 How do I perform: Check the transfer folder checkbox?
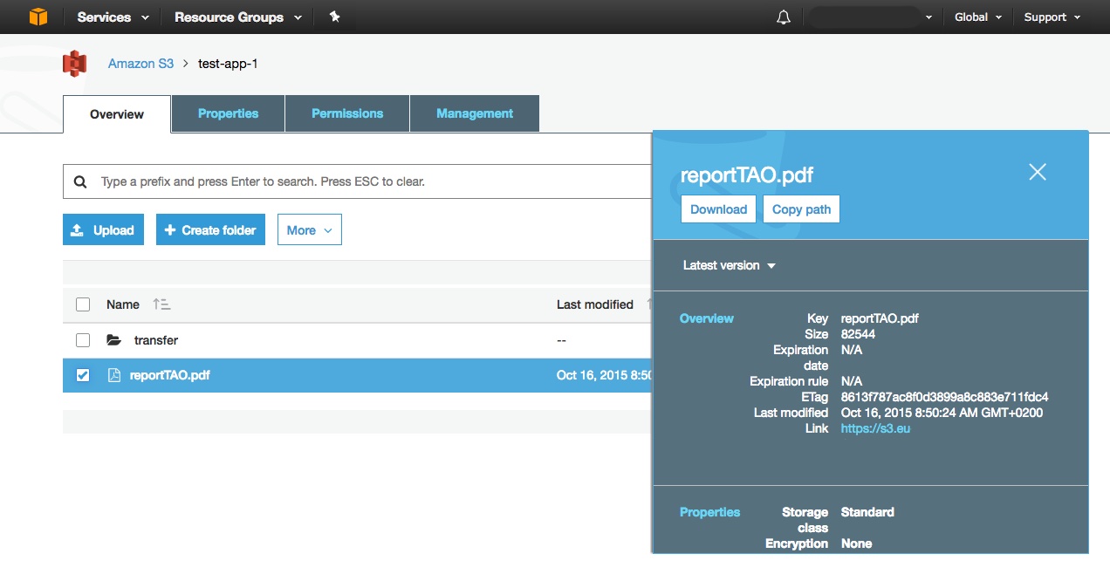(x=83, y=340)
